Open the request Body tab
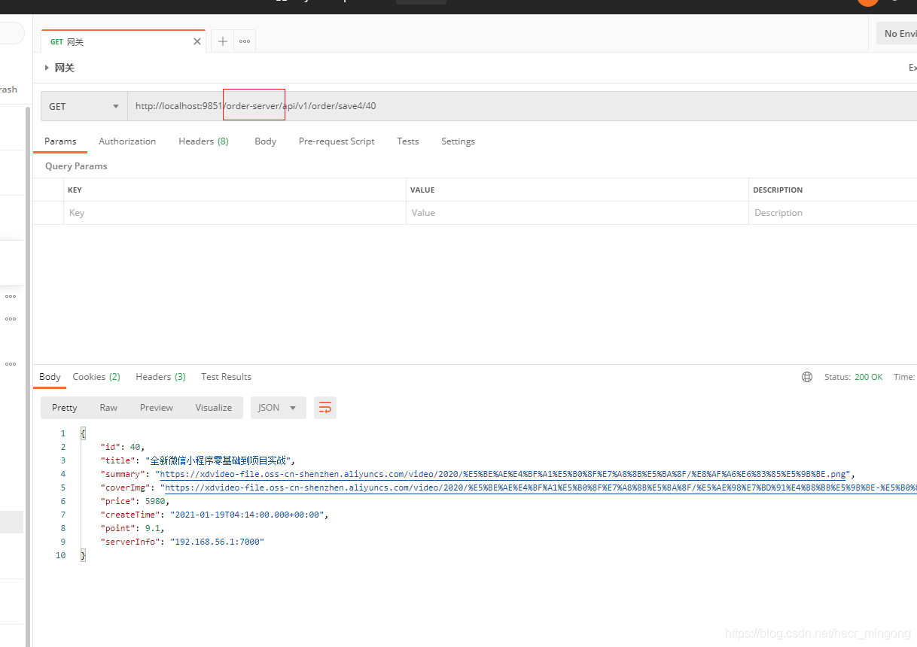Image resolution: width=917 pixels, height=647 pixels. coord(265,141)
